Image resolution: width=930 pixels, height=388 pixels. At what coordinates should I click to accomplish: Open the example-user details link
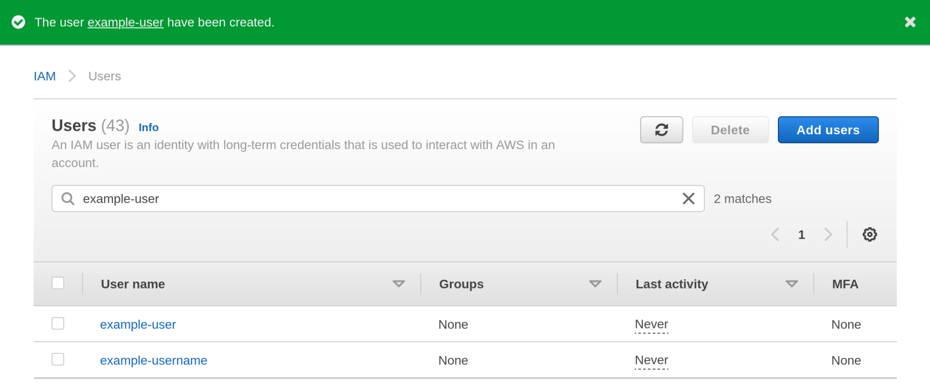(138, 324)
